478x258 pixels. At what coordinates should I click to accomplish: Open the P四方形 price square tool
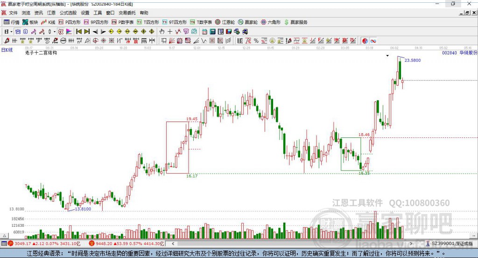70,22
